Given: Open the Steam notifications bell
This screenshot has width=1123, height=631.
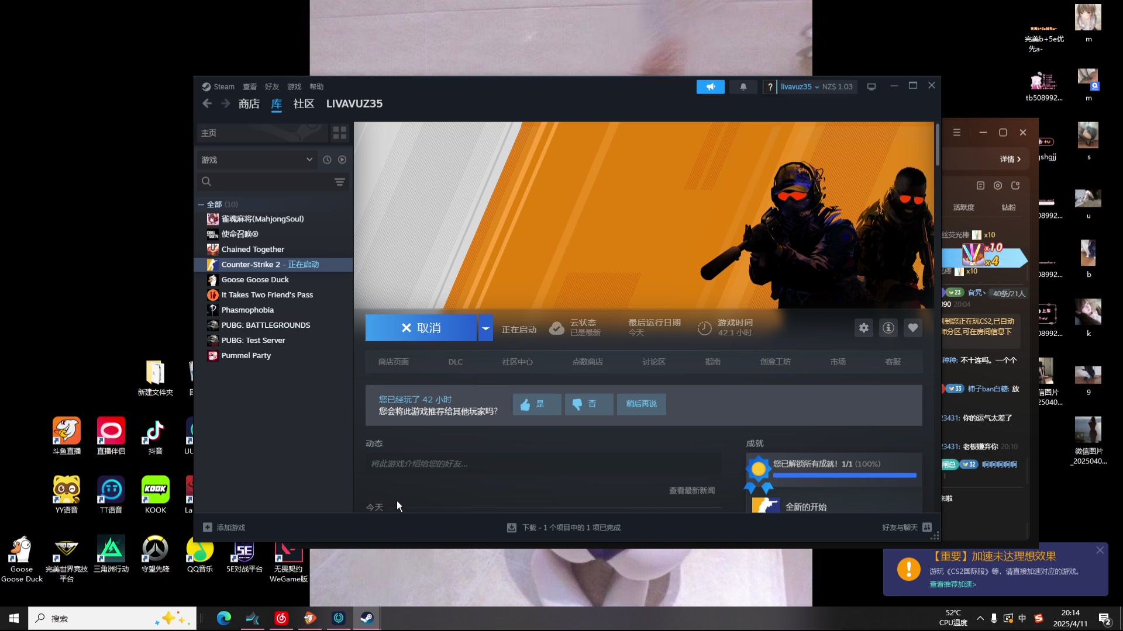Looking at the screenshot, I should click(x=743, y=86).
